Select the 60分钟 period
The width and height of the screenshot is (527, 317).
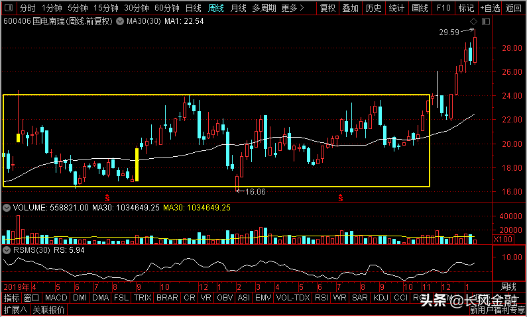[167, 8]
